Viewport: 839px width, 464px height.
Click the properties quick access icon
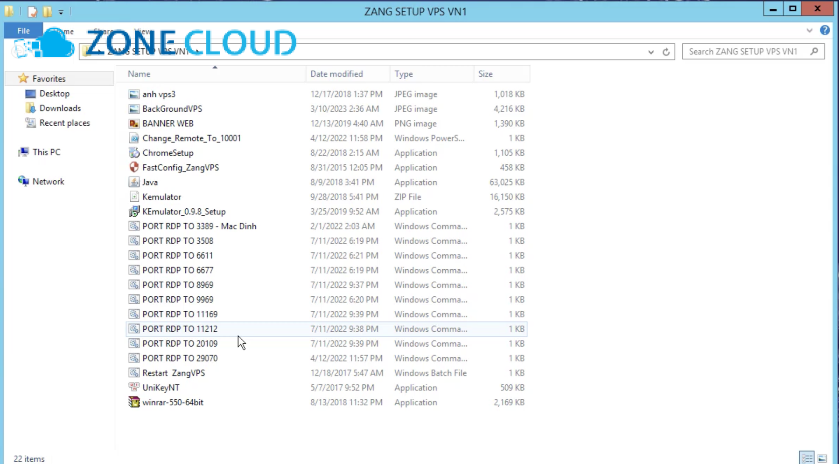pyautogui.click(x=32, y=12)
